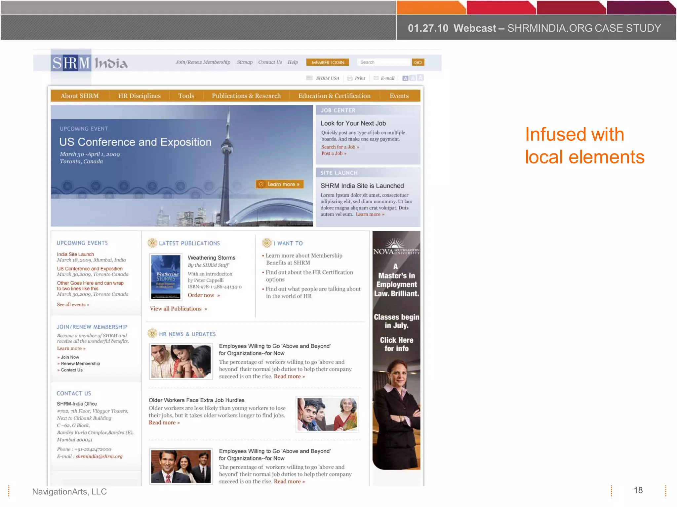This screenshot has height=507, width=677.
Task: Click the SHRM USA text link
Action: pos(328,78)
